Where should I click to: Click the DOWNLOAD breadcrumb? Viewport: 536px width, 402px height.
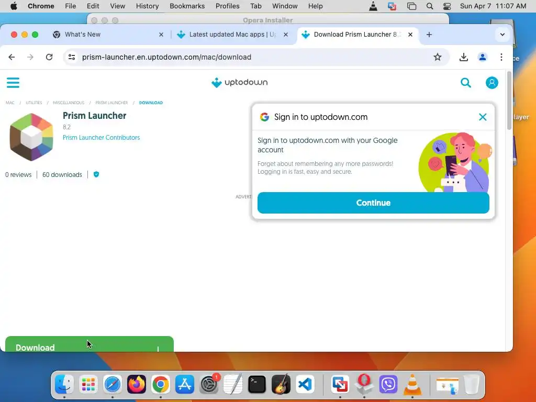(151, 103)
